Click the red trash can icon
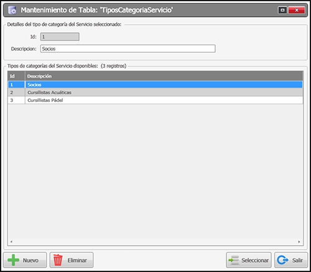This screenshot has height=272, width=311. coord(58,260)
